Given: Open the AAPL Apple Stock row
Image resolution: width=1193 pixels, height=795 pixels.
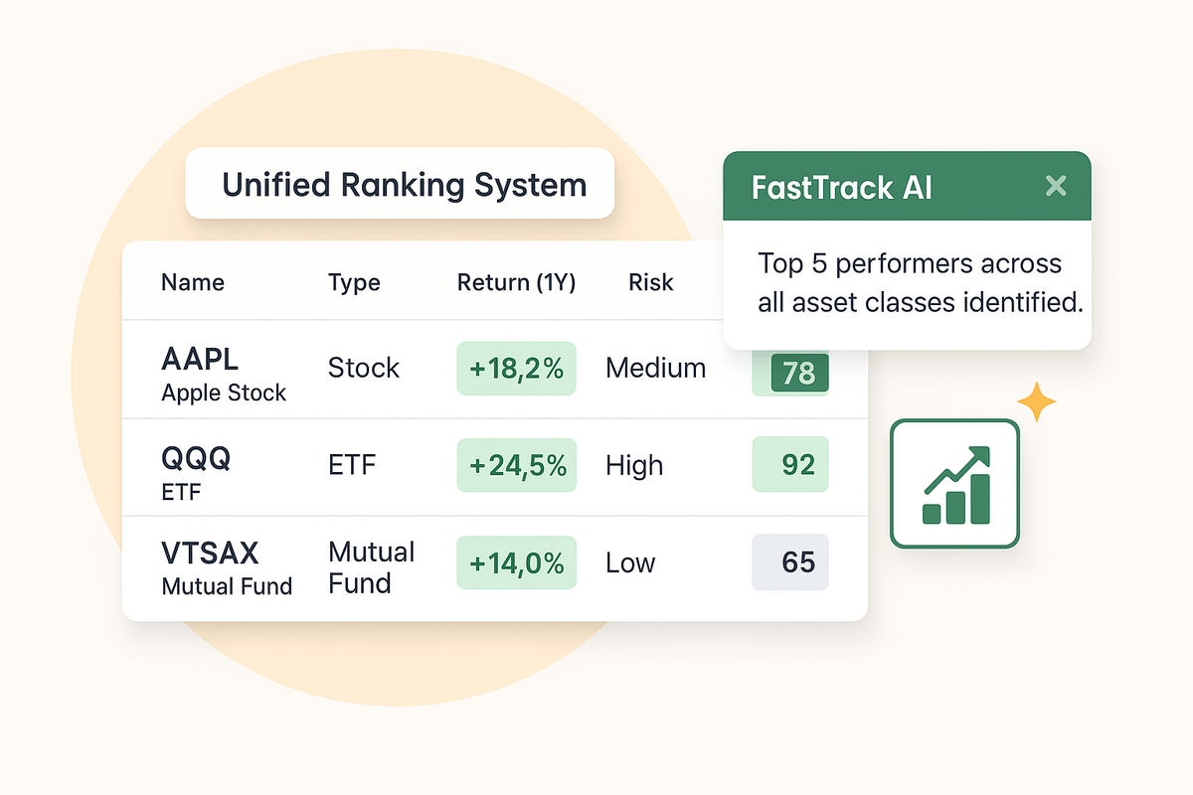Looking at the screenshot, I should pos(495,369).
